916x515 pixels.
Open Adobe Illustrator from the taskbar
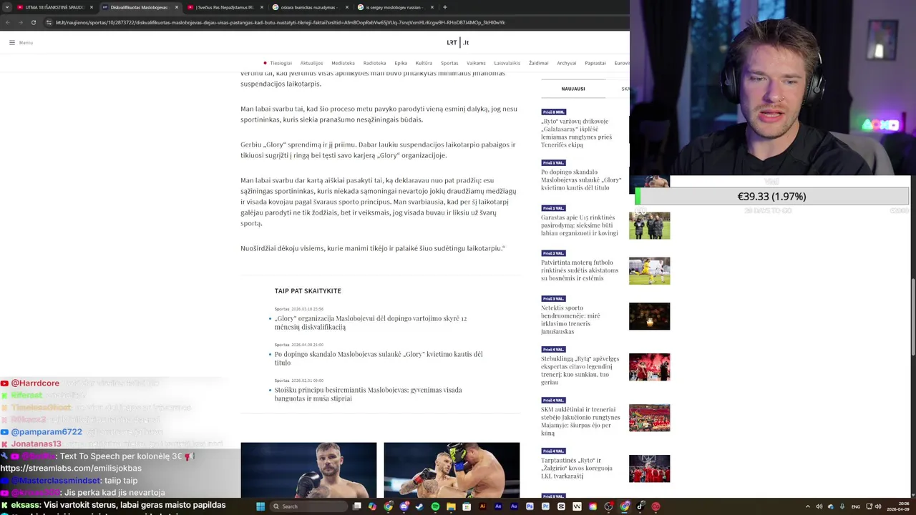tap(482, 506)
